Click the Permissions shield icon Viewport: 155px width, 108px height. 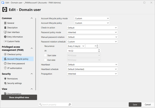pyautogui.click(x=5, y=78)
